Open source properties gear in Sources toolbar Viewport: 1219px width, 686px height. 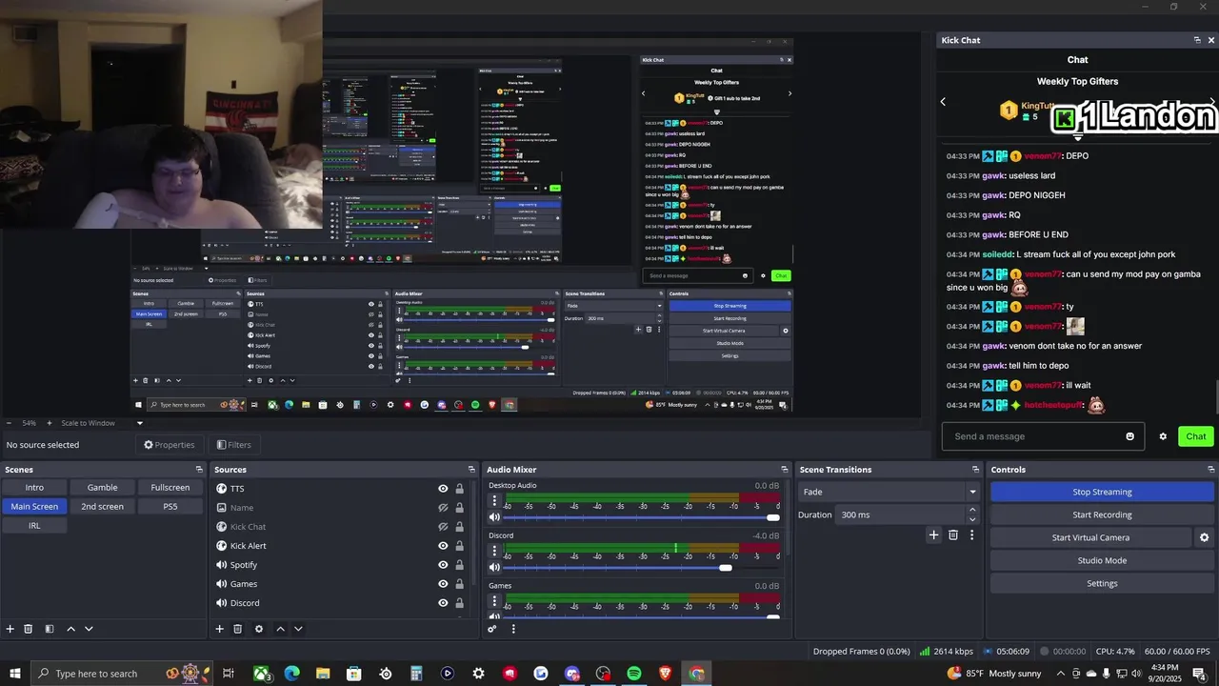click(258, 629)
